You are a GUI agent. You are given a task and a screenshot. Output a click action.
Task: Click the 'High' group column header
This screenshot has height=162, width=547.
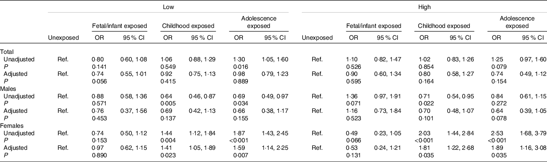pyautogui.click(x=422, y=7)
